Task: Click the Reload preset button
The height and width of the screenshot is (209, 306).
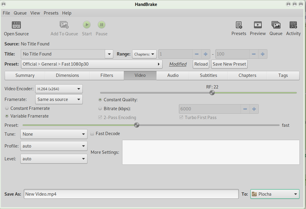Action: [x=201, y=64]
